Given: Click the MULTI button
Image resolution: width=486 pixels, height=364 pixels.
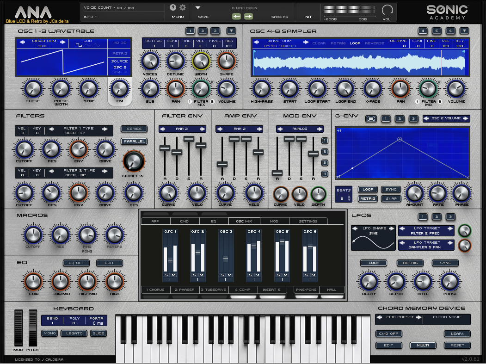Looking at the screenshot, I should 423,345.
